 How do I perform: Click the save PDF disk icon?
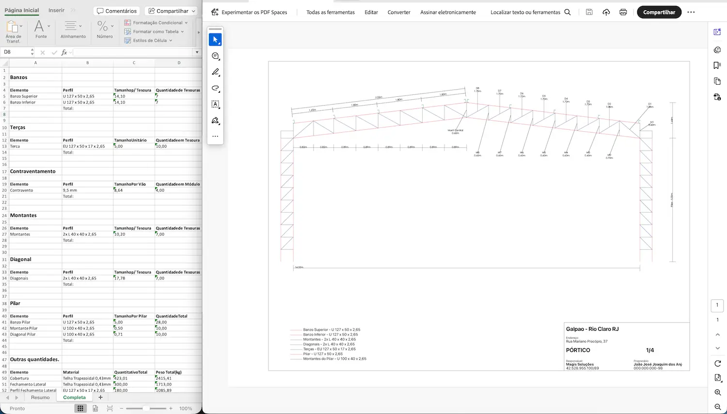pos(589,12)
